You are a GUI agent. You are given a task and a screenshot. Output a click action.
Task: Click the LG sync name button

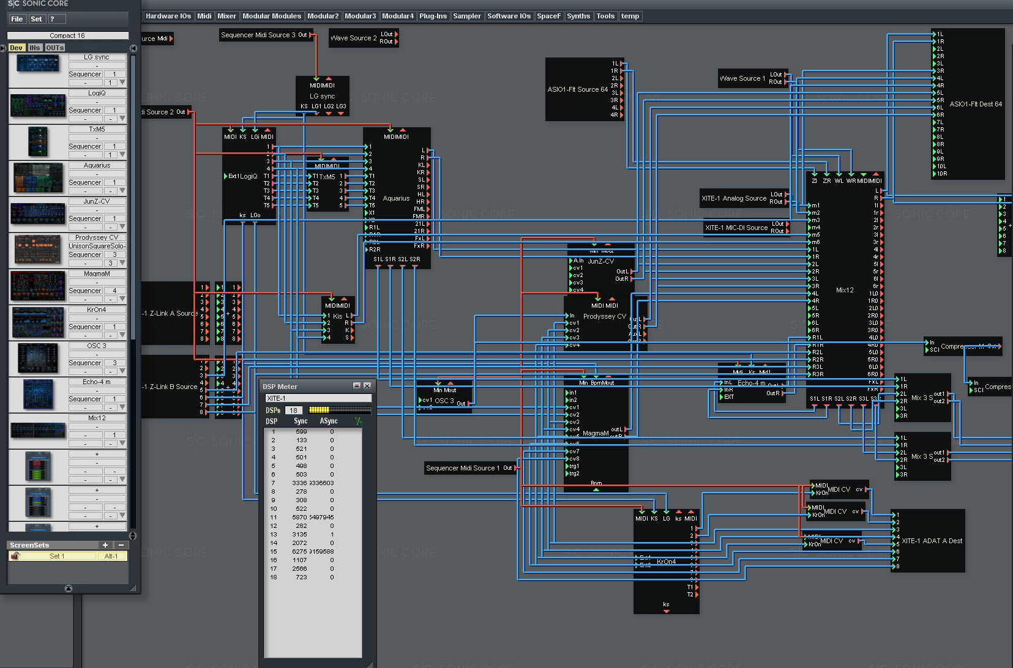[x=97, y=57]
